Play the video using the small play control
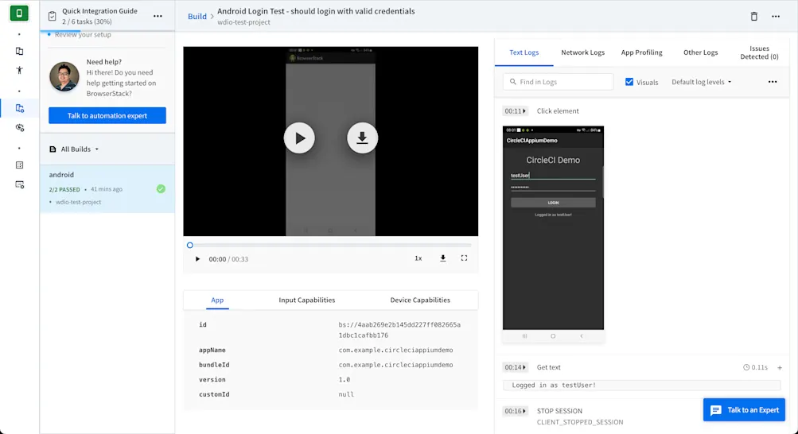The height and width of the screenshot is (434, 798). pyautogui.click(x=197, y=258)
